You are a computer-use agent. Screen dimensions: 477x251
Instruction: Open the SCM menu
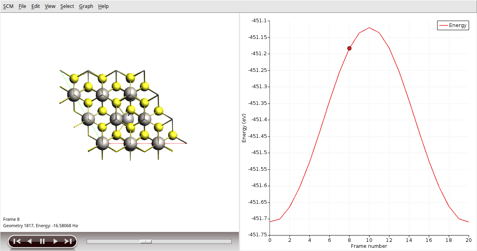click(x=8, y=6)
